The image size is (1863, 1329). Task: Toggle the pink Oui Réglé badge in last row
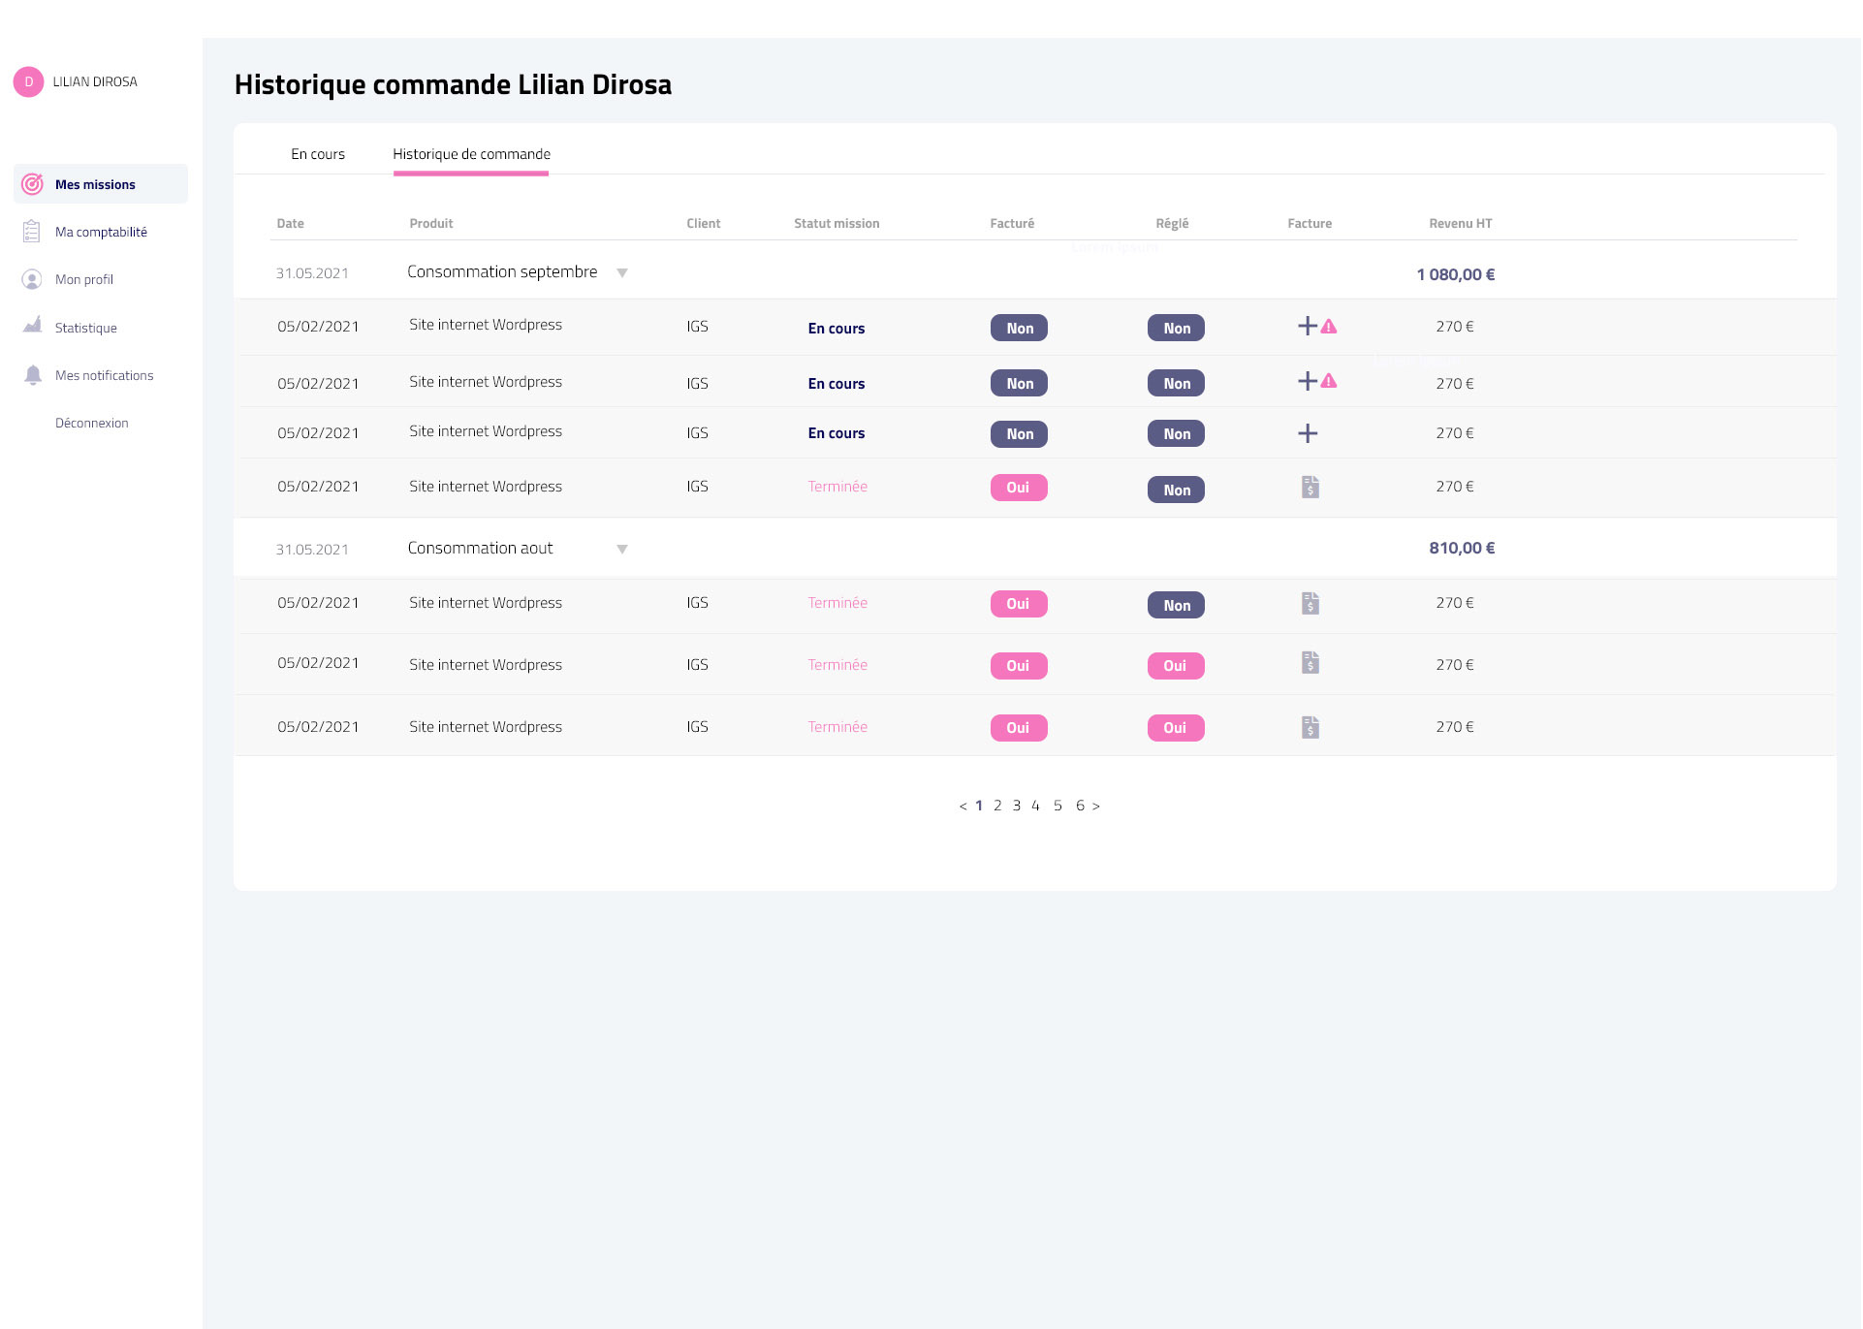[x=1175, y=728]
